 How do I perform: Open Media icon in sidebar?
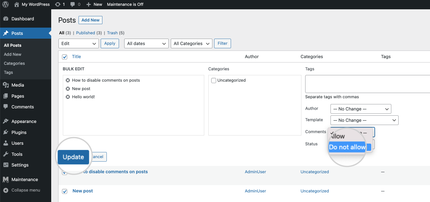(x=6, y=85)
